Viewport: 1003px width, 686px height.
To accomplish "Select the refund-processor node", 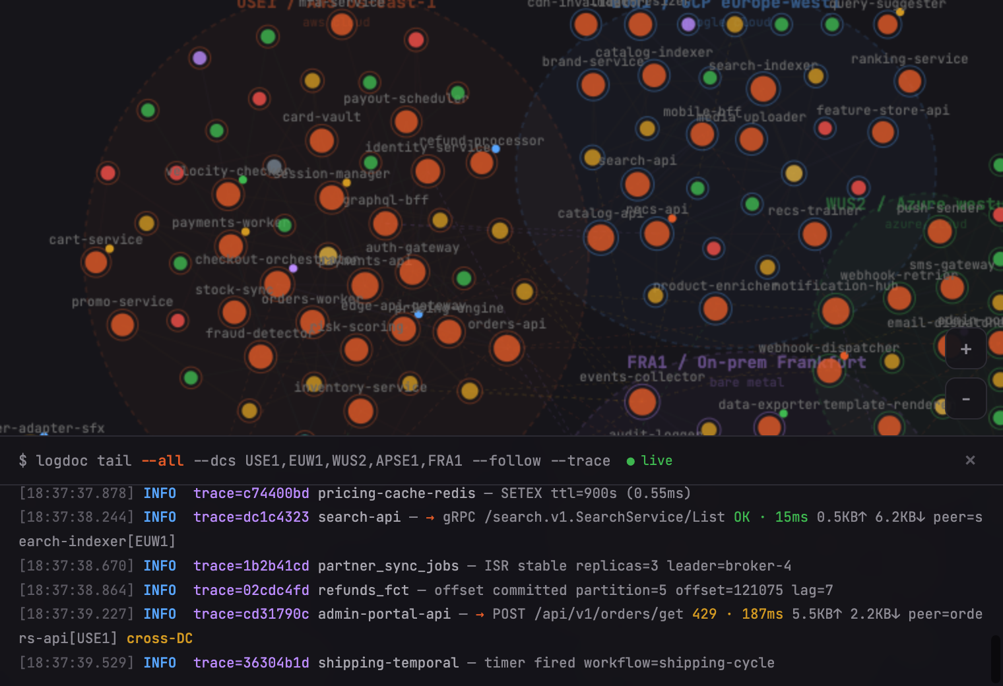I will pos(482,163).
